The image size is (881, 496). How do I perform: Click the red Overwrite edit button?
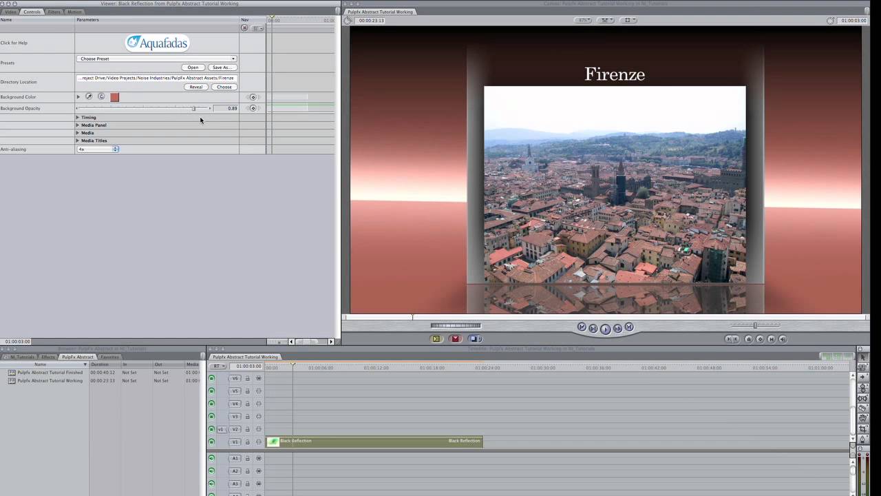(x=455, y=339)
